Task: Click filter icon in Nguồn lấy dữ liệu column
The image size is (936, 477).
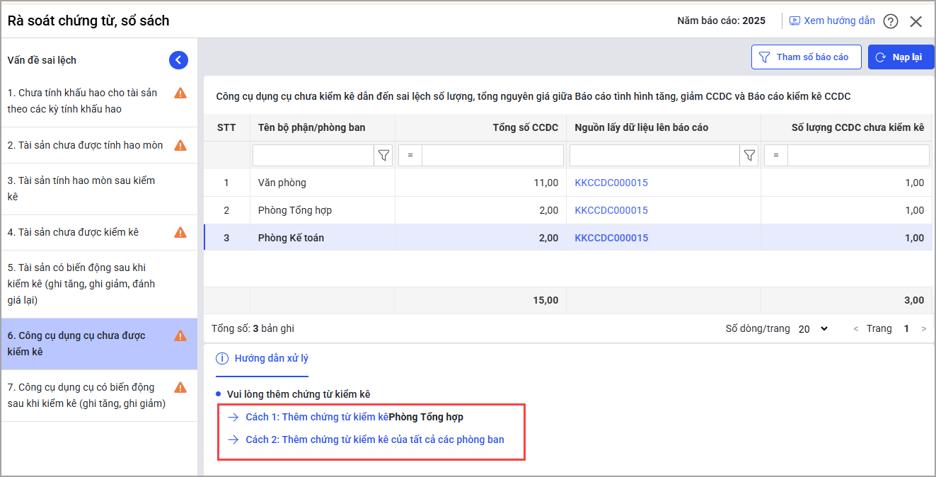Action: 749,155
